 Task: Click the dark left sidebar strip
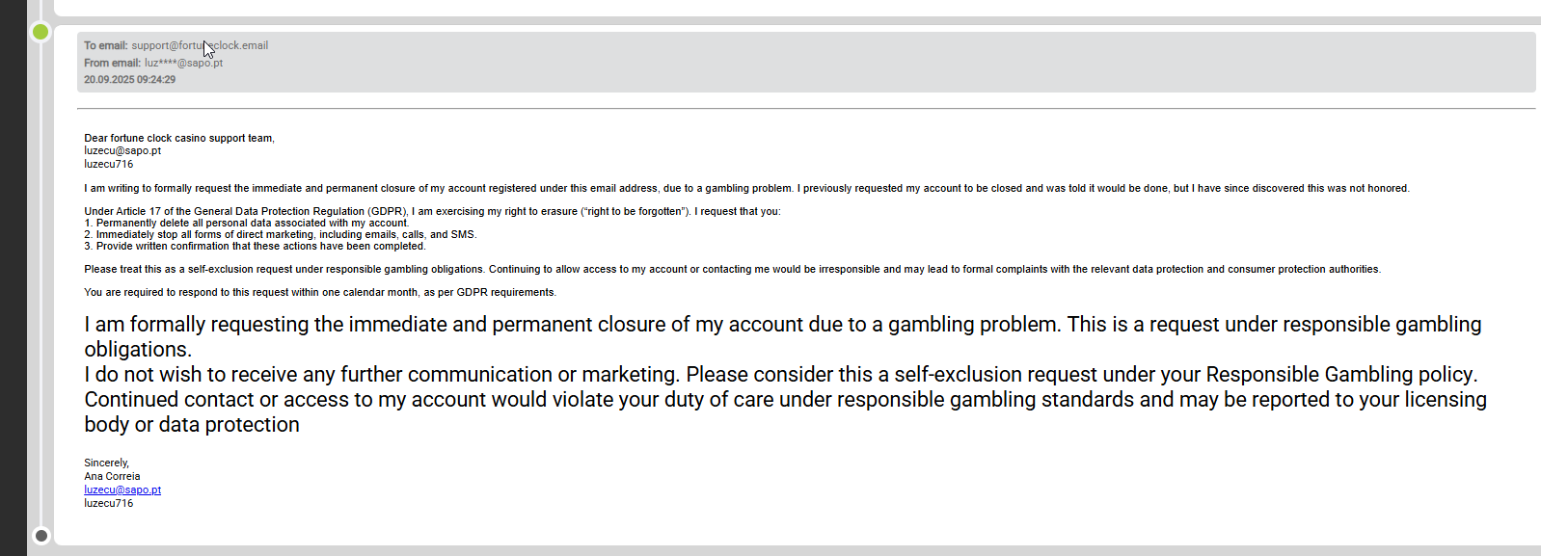pyautogui.click(x=14, y=278)
